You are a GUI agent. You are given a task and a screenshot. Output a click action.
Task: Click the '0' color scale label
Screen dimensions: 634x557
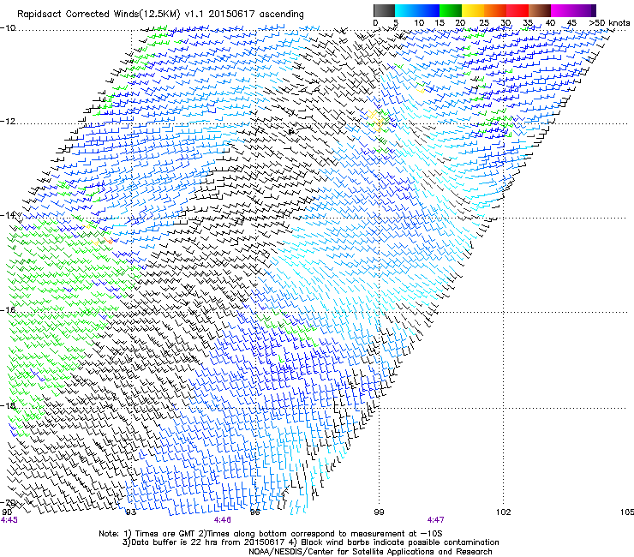[x=375, y=23]
